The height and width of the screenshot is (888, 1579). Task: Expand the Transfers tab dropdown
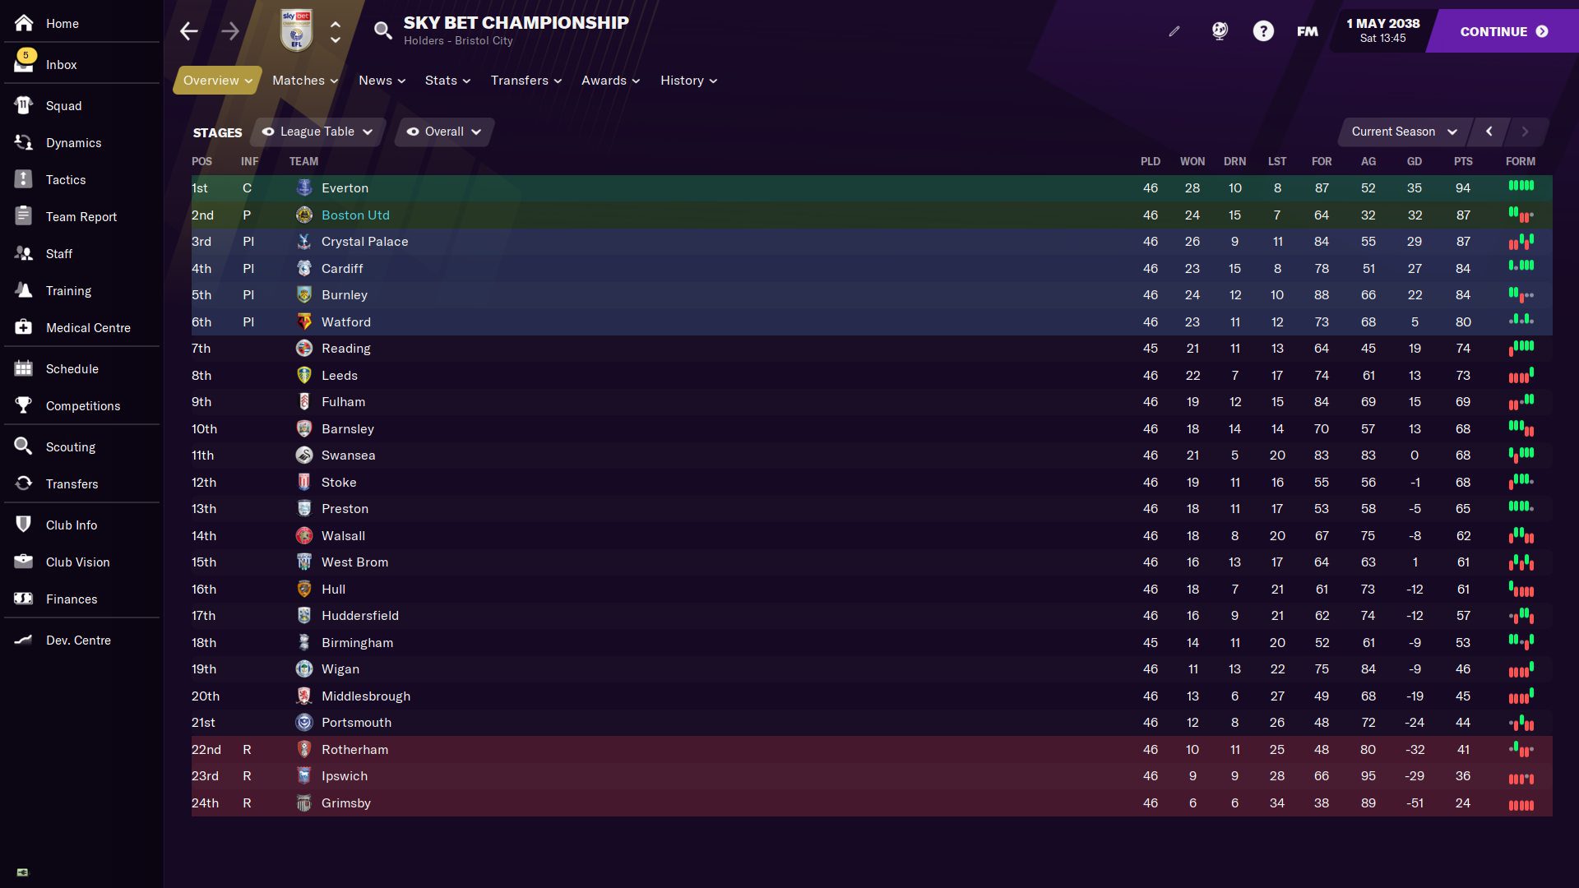(x=526, y=81)
